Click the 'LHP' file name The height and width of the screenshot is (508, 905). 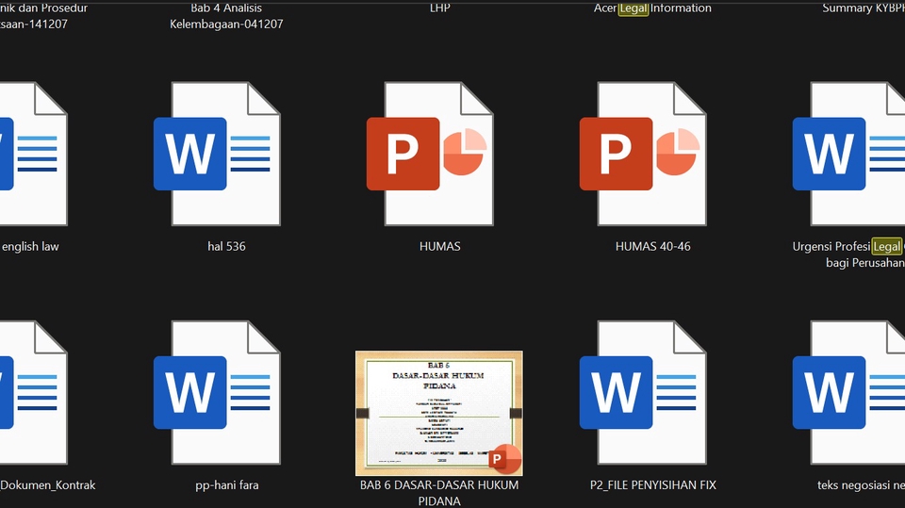(440, 8)
